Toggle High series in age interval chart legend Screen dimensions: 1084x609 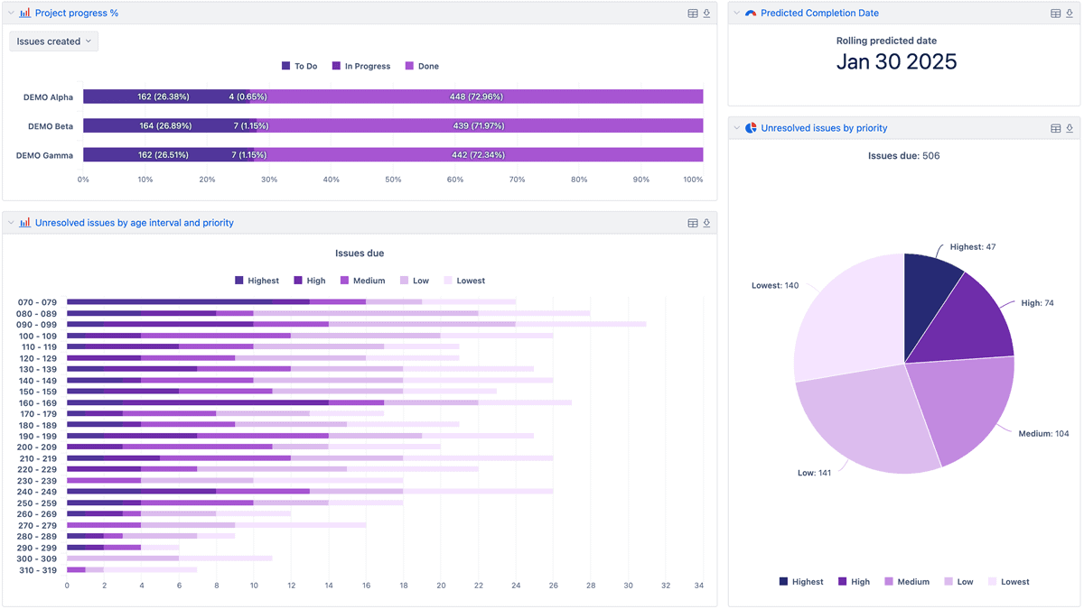pyautogui.click(x=309, y=281)
